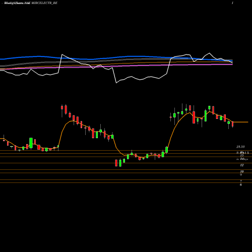This screenshot has height=252, width=252.
Task: Click the 6 price axis label
Action: [241, 184]
